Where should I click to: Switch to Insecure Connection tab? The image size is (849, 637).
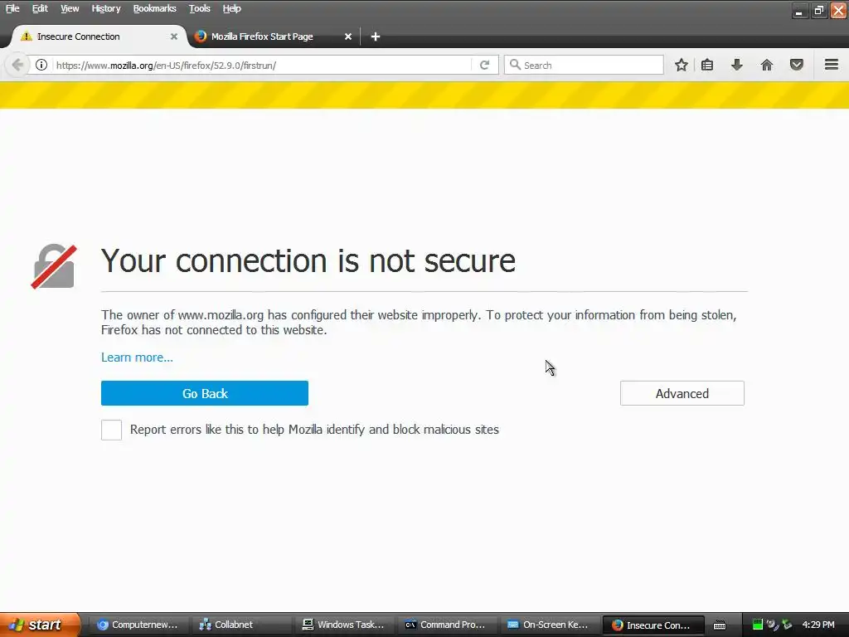point(98,36)
